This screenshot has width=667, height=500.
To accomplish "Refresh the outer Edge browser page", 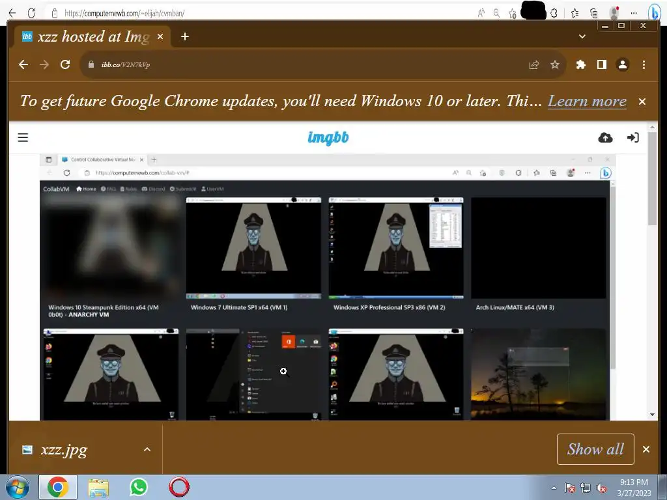I will pos(31,13).
